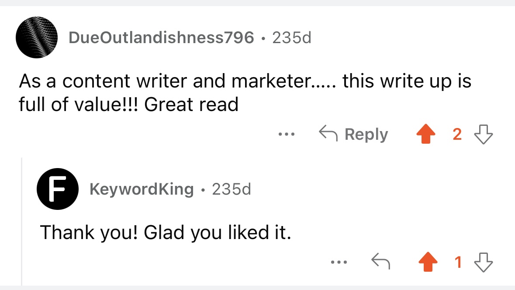The height and width of the screenshot is (290, 515).
Task: Open DueOutlandishness796's carbon-pattern avatar
Action: point(37,37)
